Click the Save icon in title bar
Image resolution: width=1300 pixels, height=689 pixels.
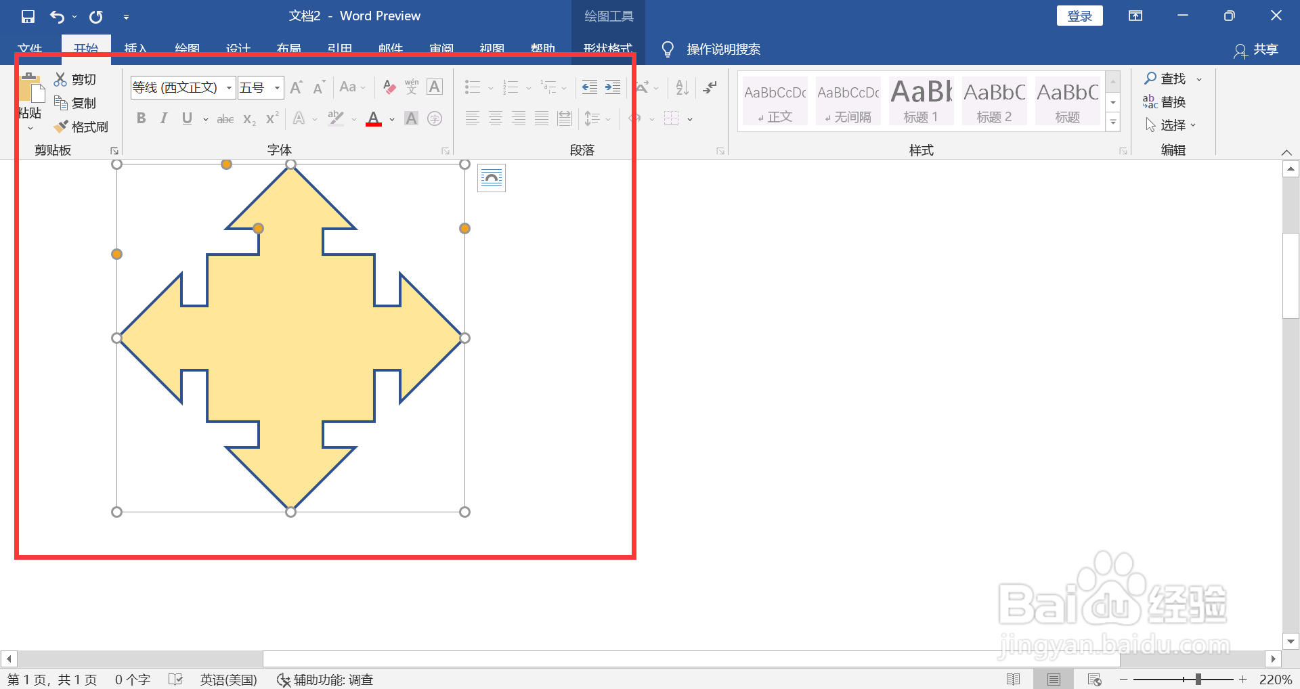point(28,16)
